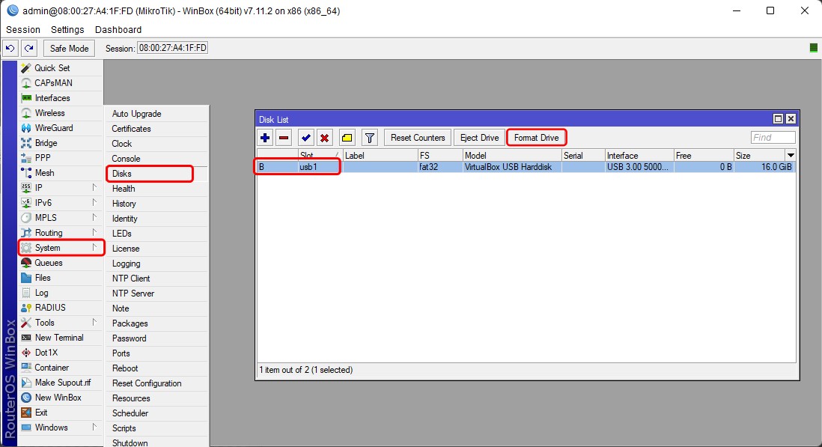
Task: Click the Undo arrow in the top toolbar
Action: click(x=10, y=48)
